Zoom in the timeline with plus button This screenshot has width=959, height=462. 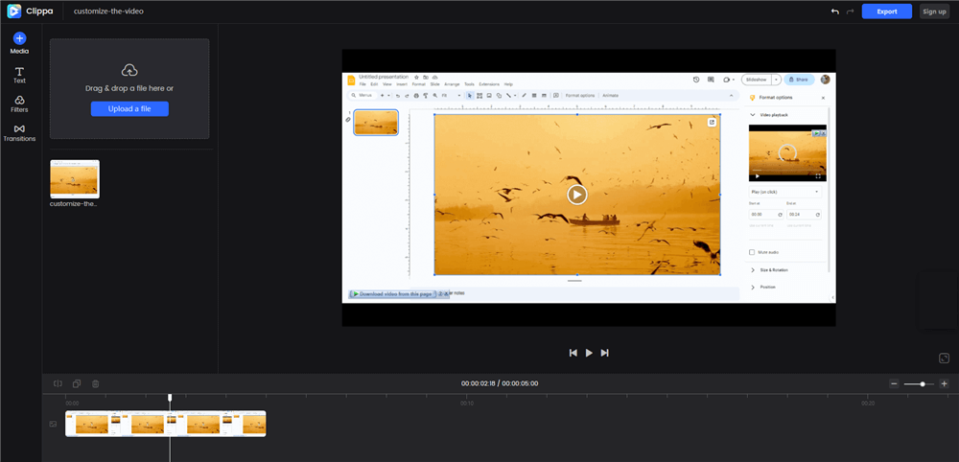tap(945, 383)
